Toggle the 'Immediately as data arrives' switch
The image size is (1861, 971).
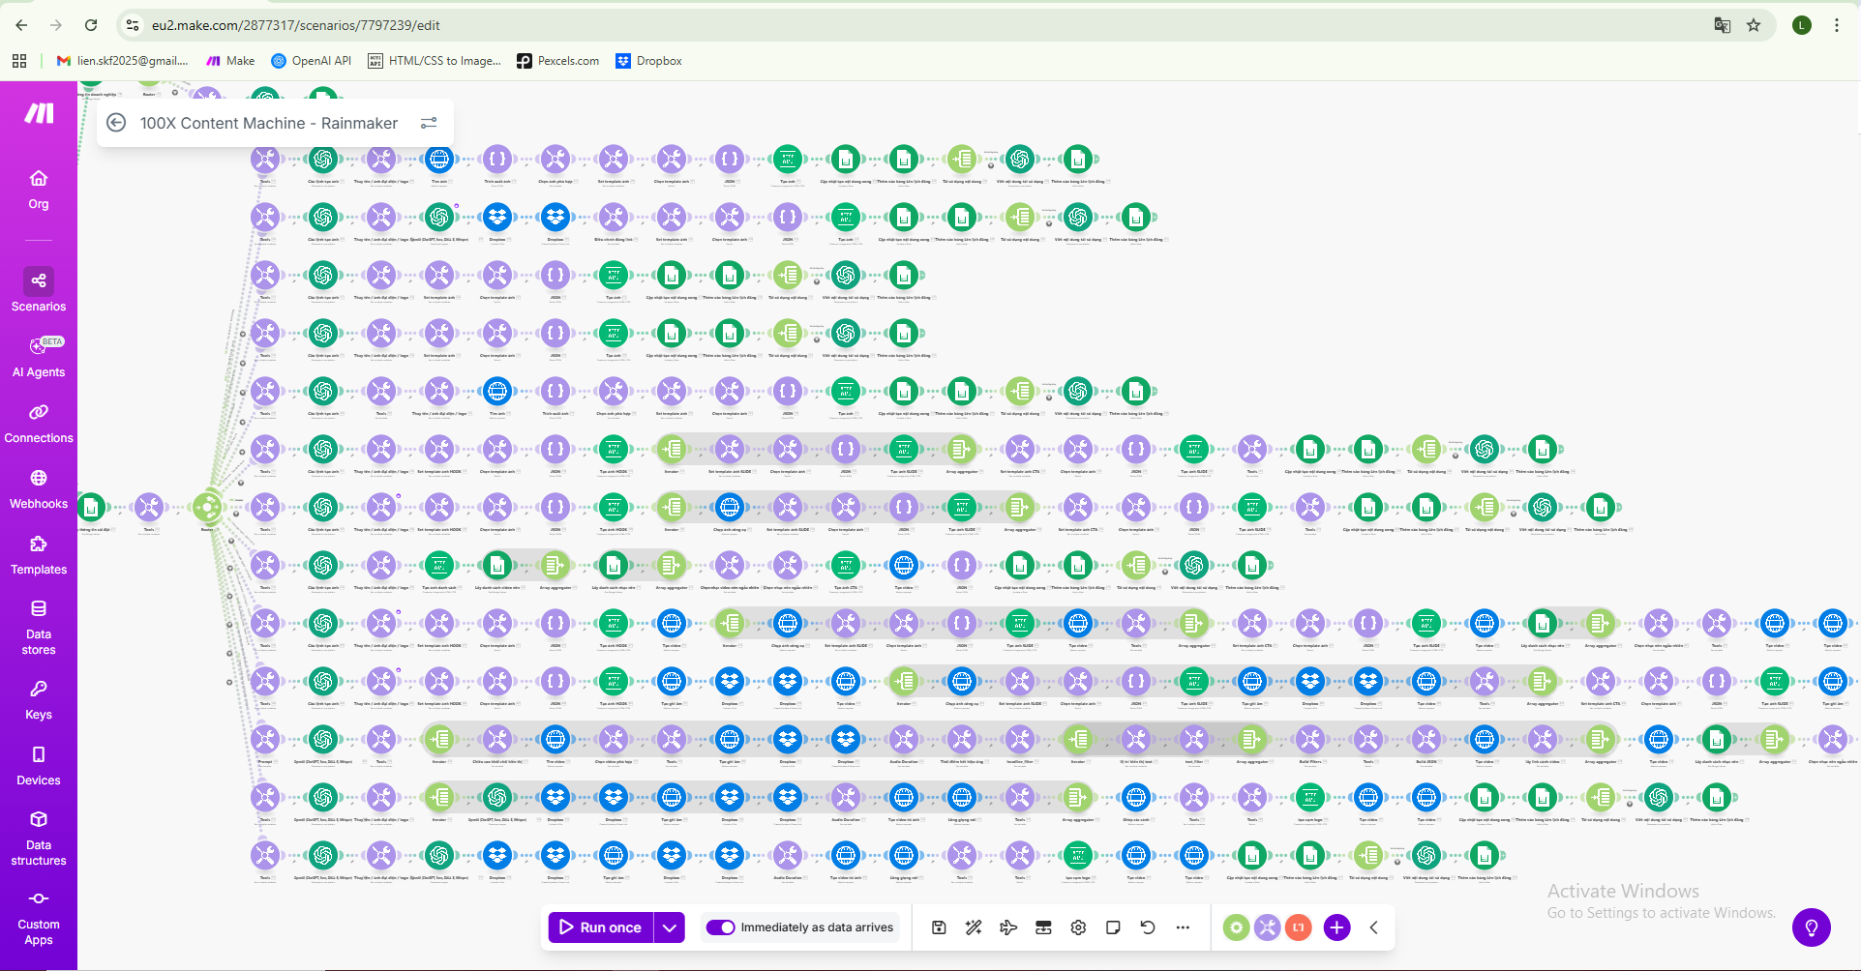pyautogui.click(x=721, y=927)
